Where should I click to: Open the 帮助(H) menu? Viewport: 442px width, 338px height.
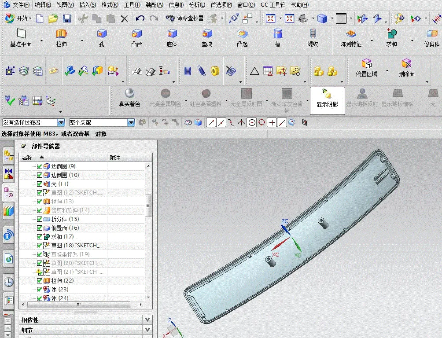click(300, 5)
